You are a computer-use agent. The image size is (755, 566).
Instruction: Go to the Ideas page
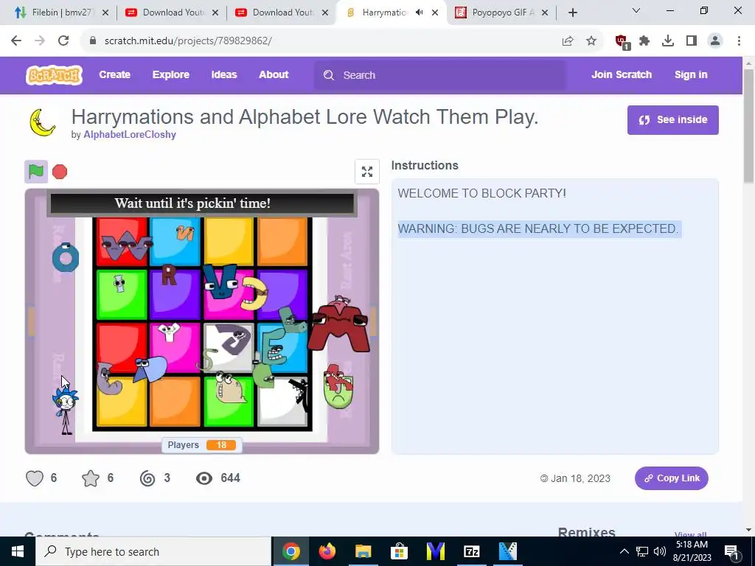click(x=224, y=74)
